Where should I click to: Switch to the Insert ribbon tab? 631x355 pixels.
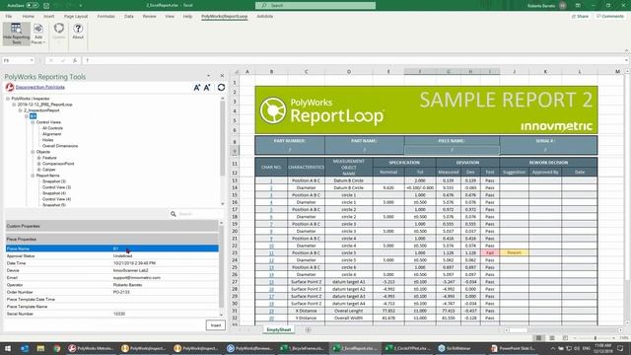[48, 16]
